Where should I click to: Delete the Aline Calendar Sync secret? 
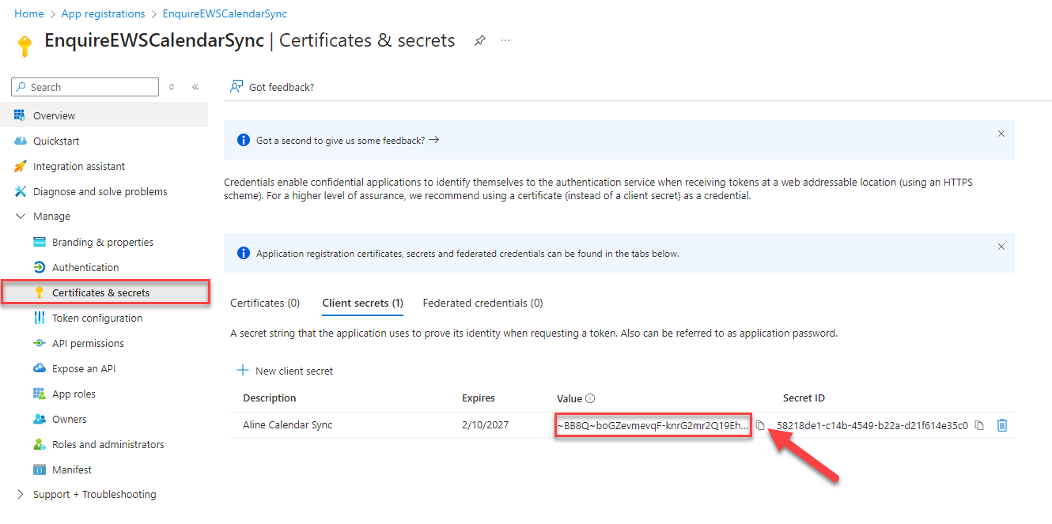1002,425
